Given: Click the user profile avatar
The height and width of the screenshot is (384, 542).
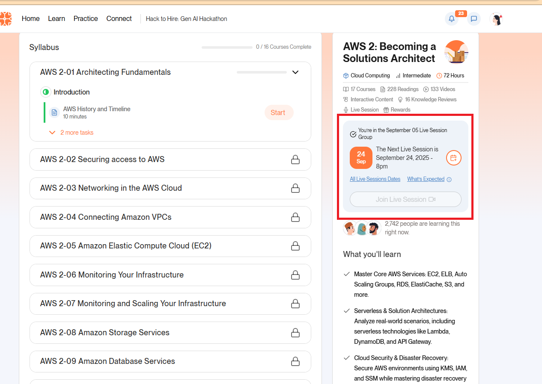Looking at the screenshot, I should [496, 19].
